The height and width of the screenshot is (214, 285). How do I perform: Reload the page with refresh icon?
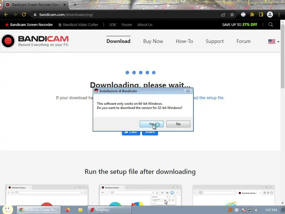pos(24,14)
